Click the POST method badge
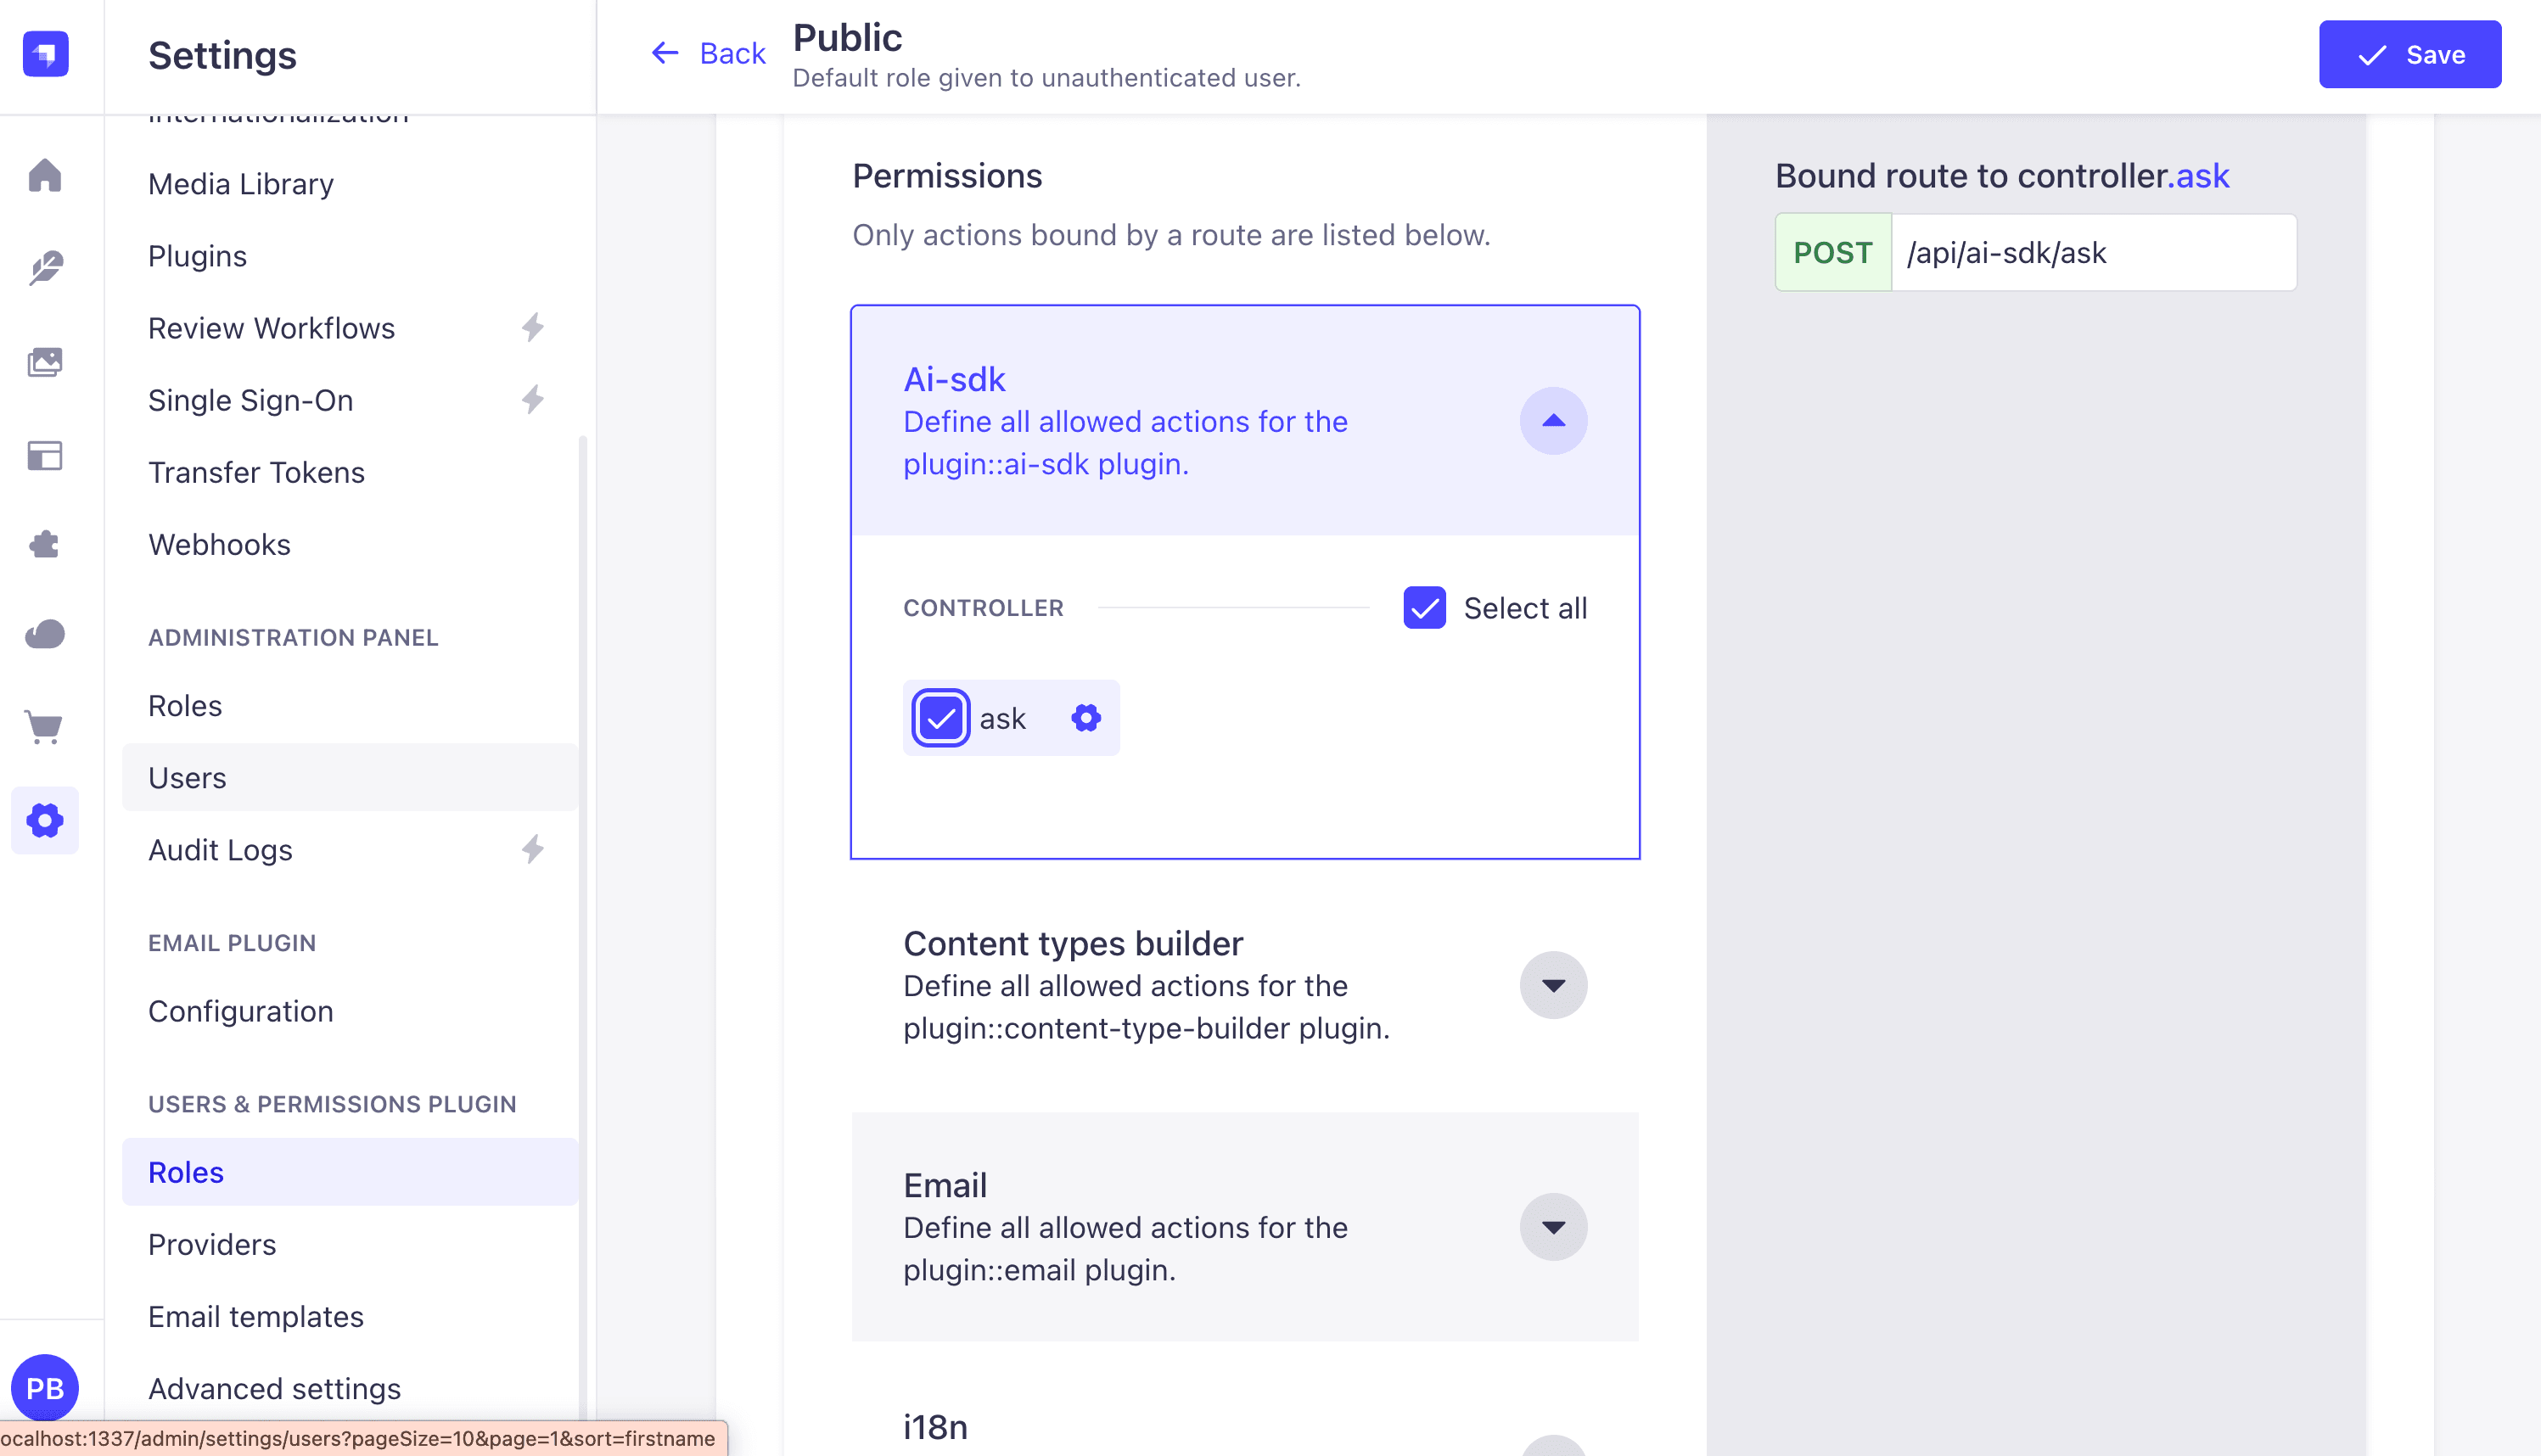Viewport: 2541px width, 1456px height. pos(1833,253)
